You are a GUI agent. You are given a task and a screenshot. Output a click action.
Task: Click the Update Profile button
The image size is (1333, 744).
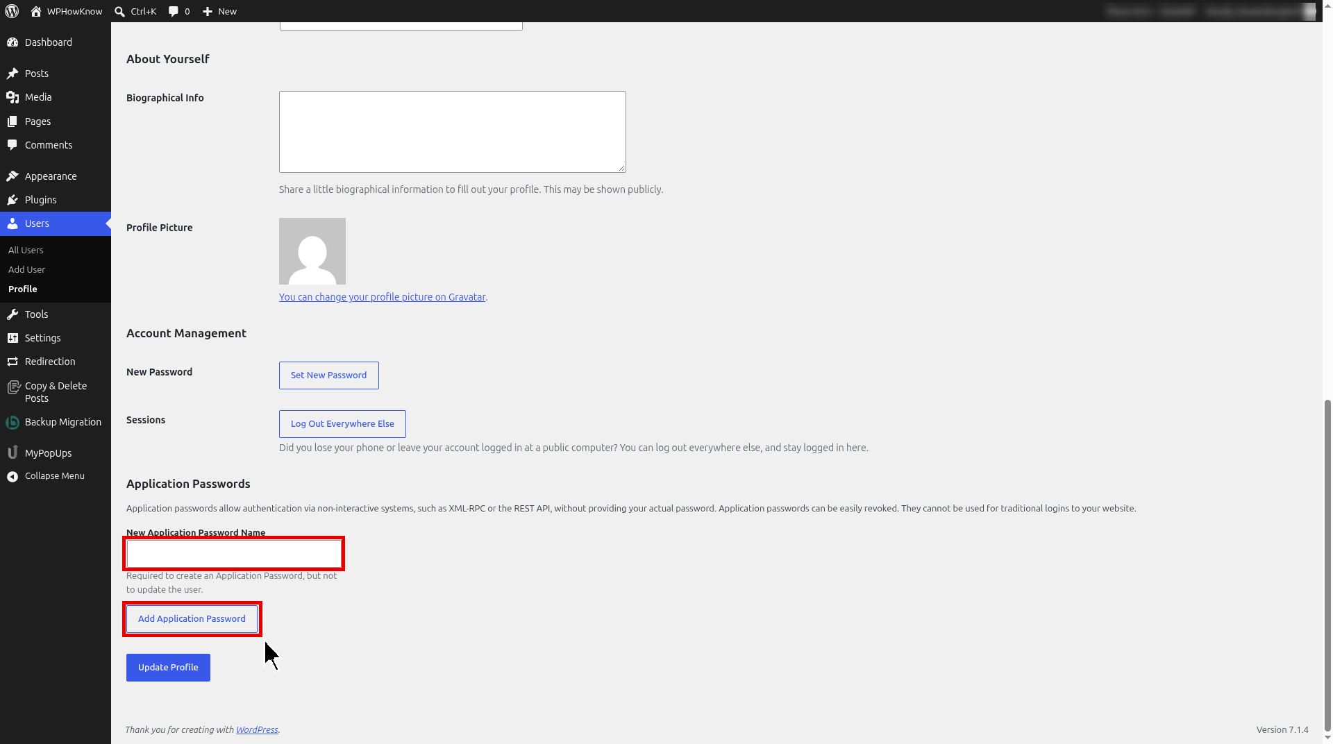[168, 668]
